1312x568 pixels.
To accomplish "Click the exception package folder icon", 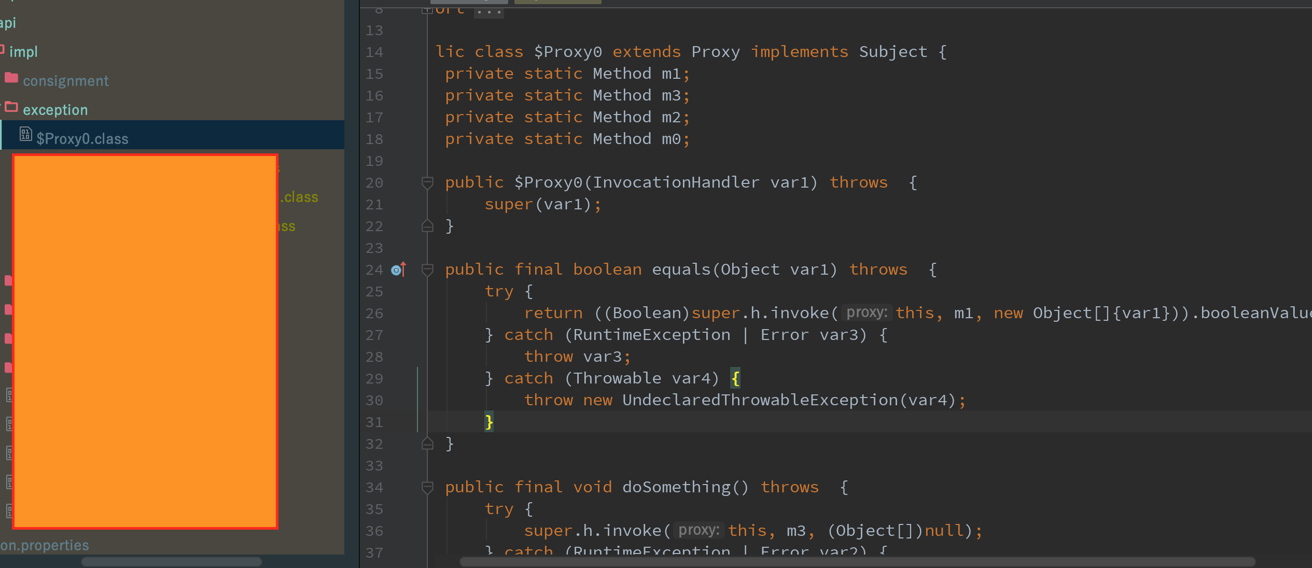I will tap(11, 107).
